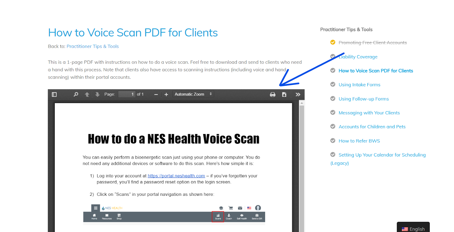
Task: Zoom out the PDF with minus button
Action: click(x=156, y=94)
